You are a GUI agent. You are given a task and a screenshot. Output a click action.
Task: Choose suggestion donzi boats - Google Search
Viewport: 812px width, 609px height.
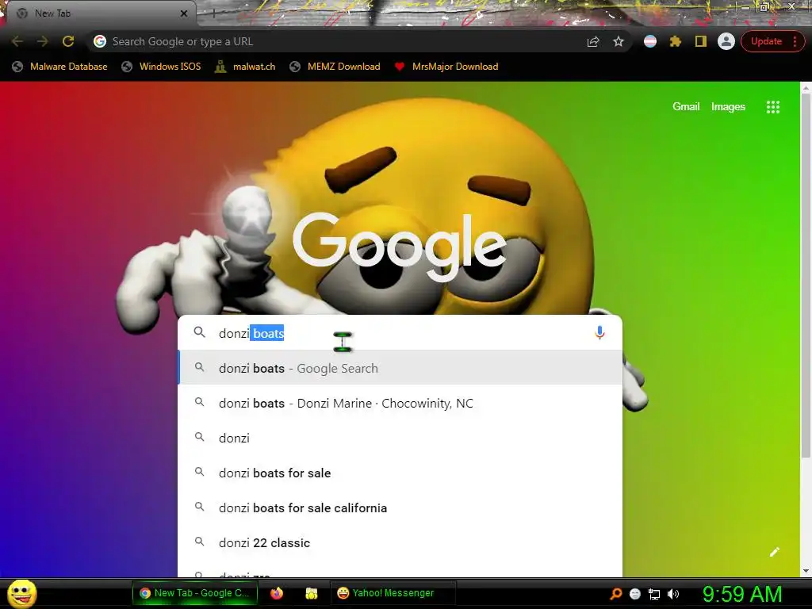coord(400,368)
